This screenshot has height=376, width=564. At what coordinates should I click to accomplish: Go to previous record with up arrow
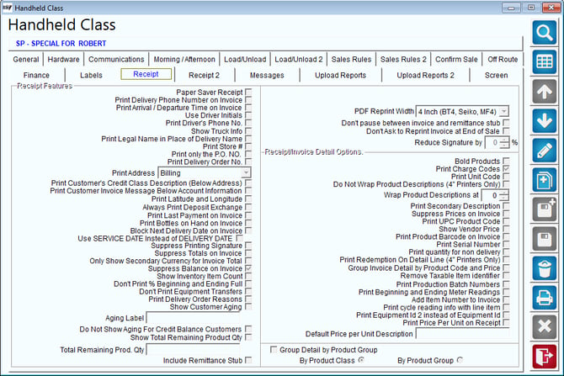point(544,92)
